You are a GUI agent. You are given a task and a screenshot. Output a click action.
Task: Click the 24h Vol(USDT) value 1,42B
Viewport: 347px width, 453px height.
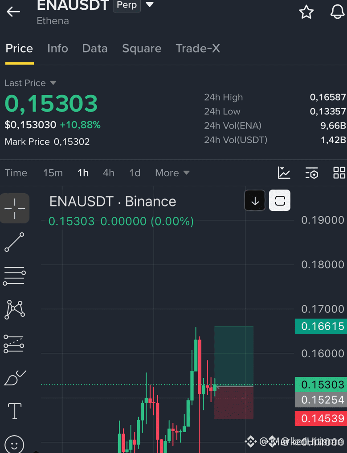pos(333,140)
